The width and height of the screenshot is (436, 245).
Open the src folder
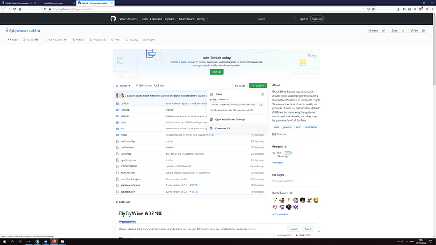pyautogui.click(x=123, y=129)
